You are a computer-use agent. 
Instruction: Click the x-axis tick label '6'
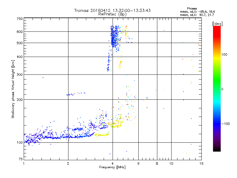(x=138, y=163)
